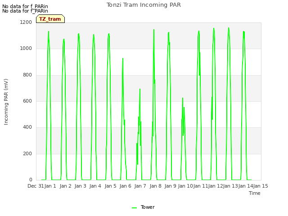The width and height of the screenshot is (288, 216).
Task: Click the 600 y-axis tick label
Action: 27,101
